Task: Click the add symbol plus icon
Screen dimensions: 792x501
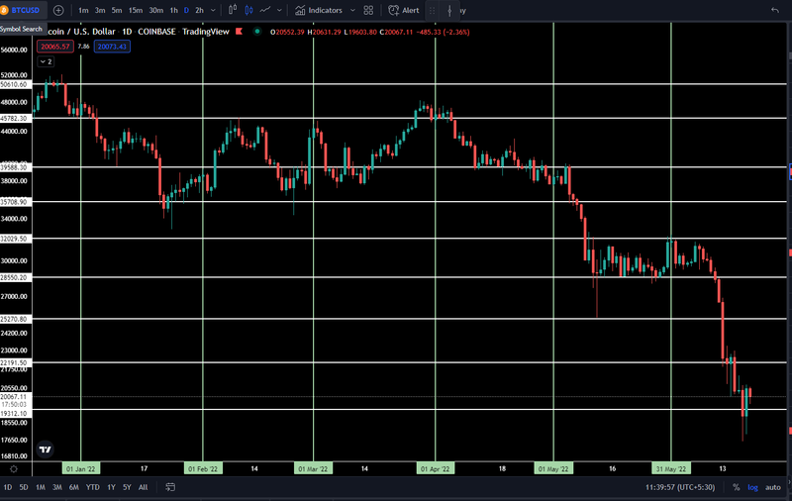Action: 58,10
